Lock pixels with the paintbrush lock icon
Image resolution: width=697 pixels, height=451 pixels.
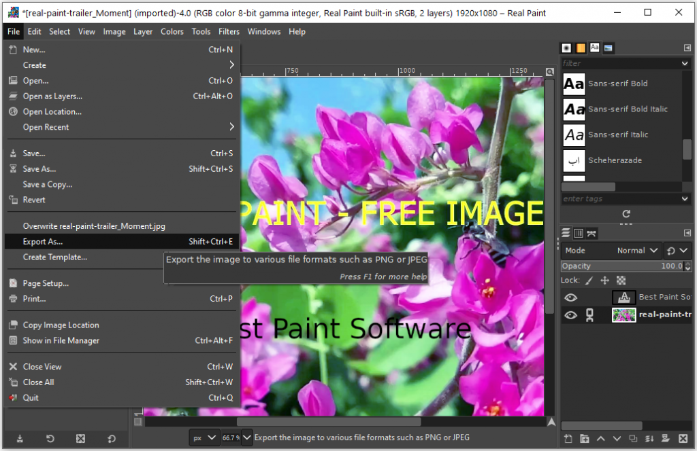(x=589, y=280)
